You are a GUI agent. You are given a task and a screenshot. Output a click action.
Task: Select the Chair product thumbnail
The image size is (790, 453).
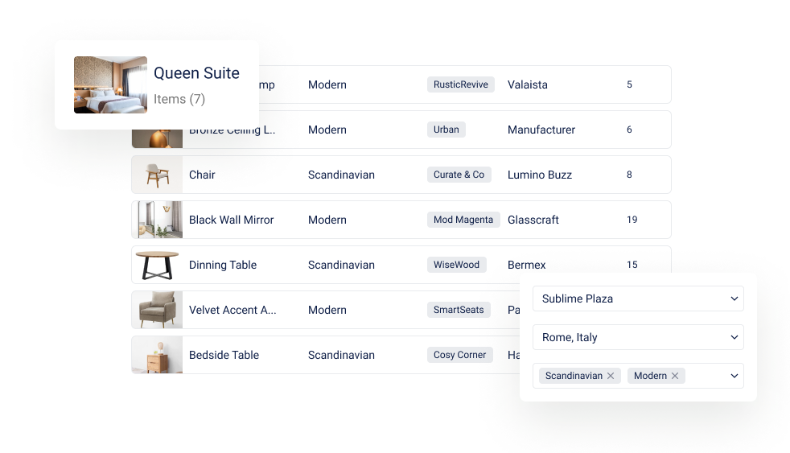click(x=157, y=175)
